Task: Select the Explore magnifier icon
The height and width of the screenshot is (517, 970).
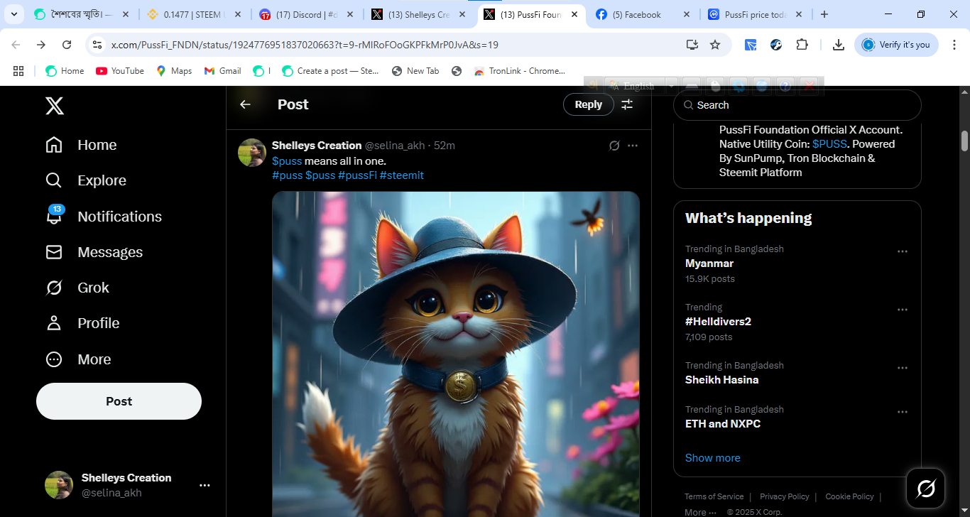Action: point(54,180)
